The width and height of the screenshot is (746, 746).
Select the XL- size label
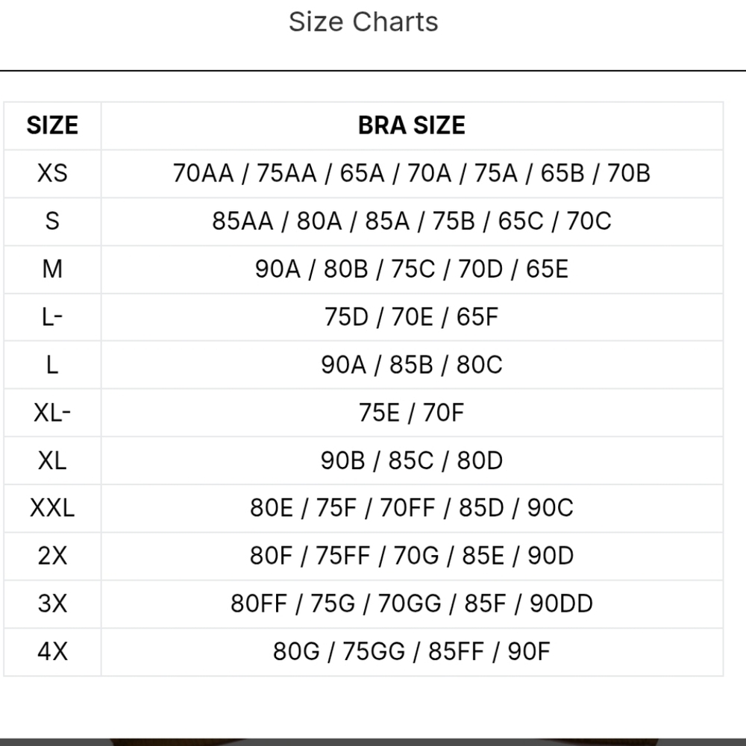point(52,413)
